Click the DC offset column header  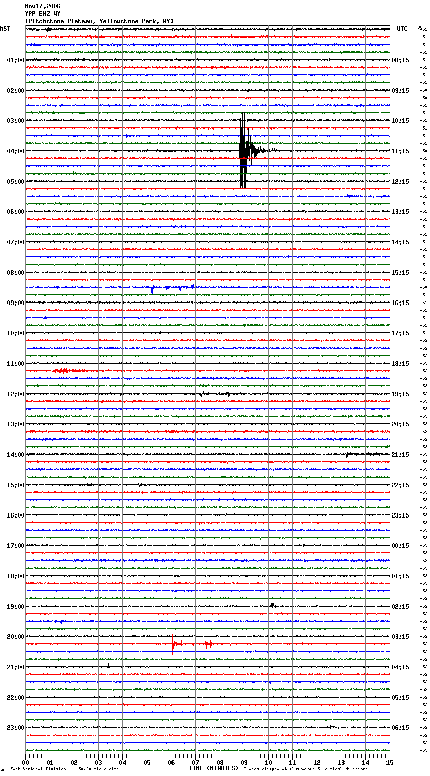(420, 27)
